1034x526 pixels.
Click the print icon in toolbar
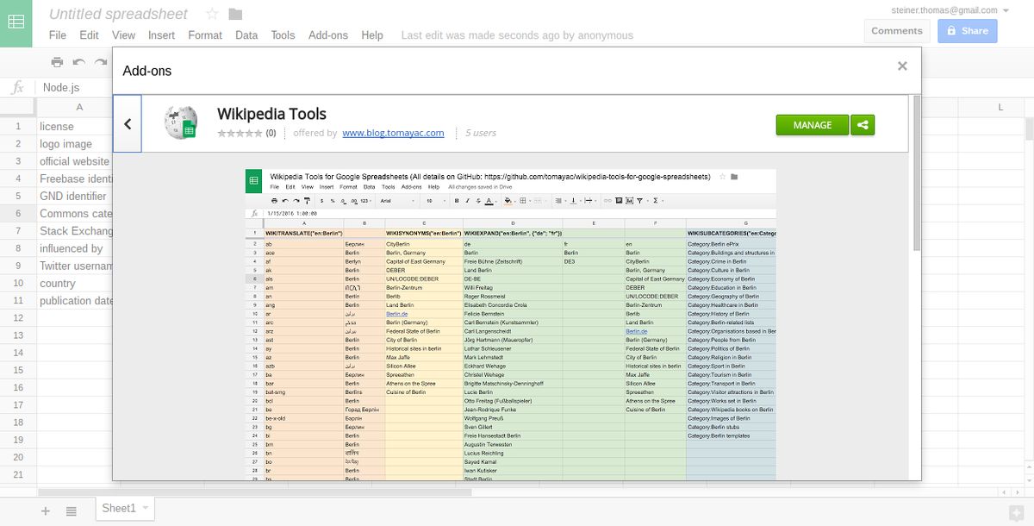(x=57, y=62)
